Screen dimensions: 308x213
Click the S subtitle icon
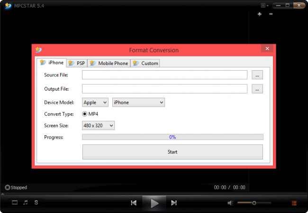coord(36,203)
